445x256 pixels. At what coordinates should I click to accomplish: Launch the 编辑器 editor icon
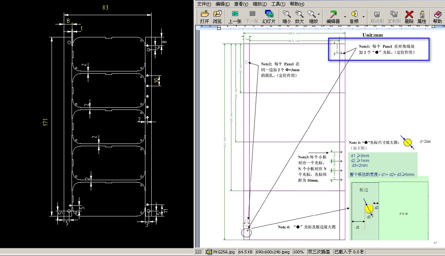pos(333,17)
